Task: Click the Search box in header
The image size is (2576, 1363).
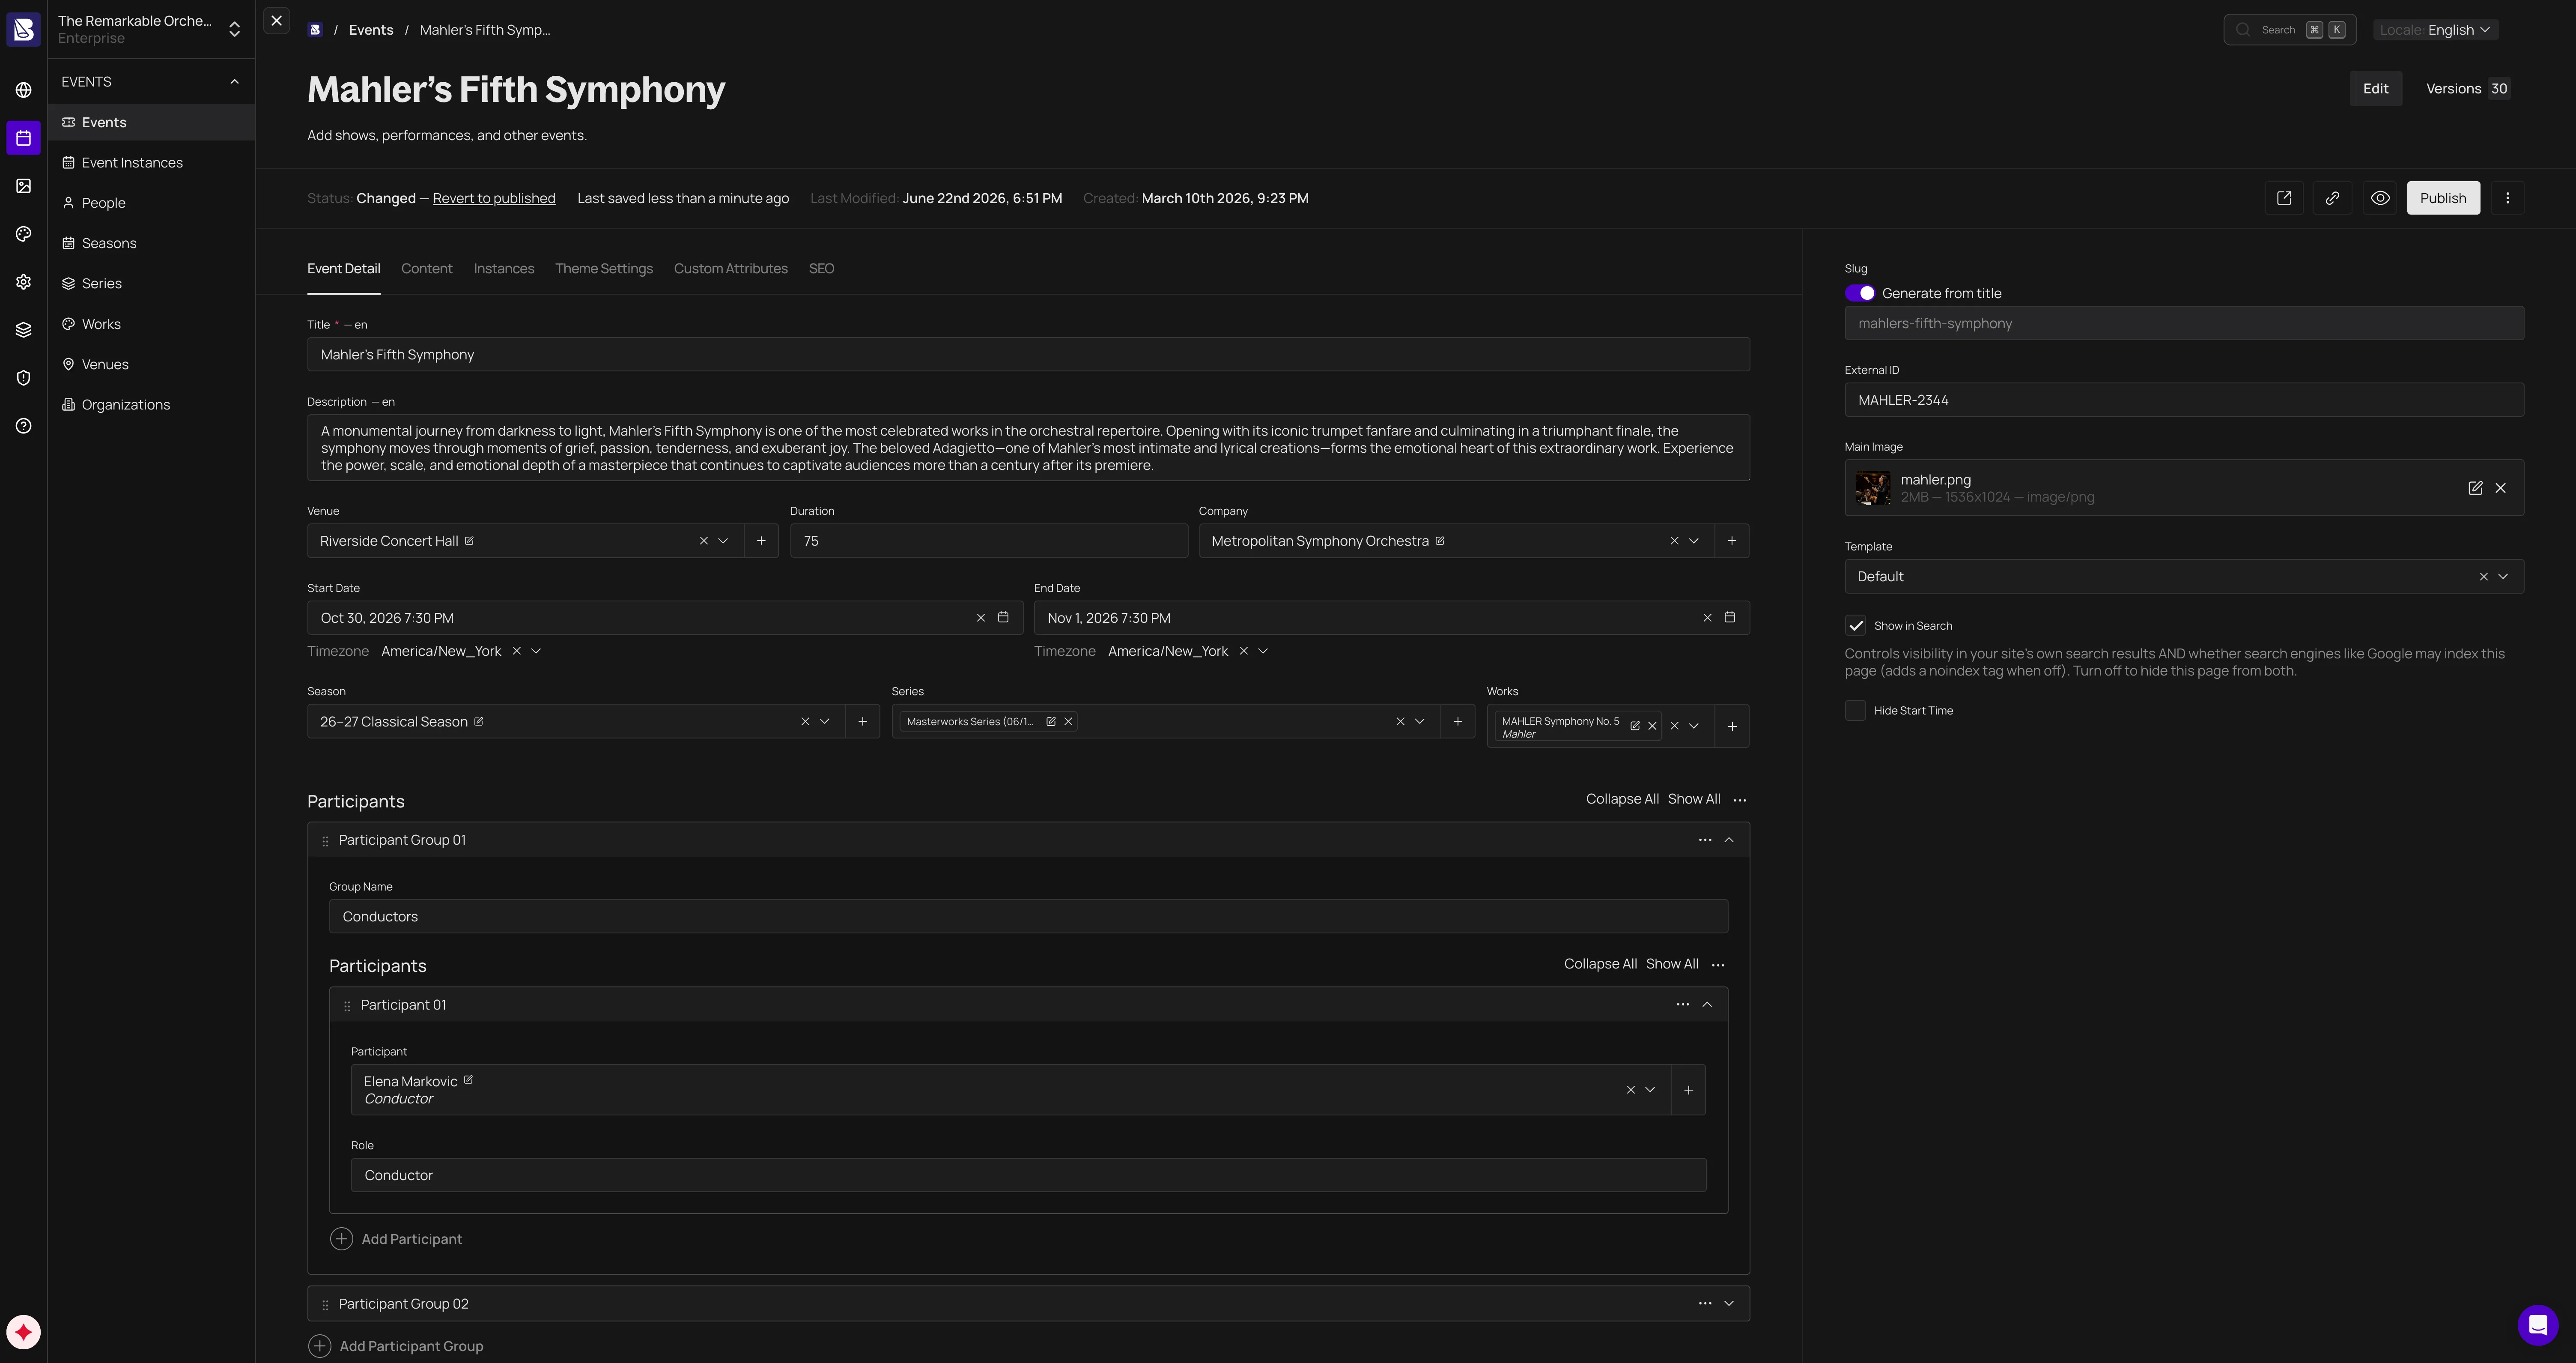Action: click(x=2290, y=30)
